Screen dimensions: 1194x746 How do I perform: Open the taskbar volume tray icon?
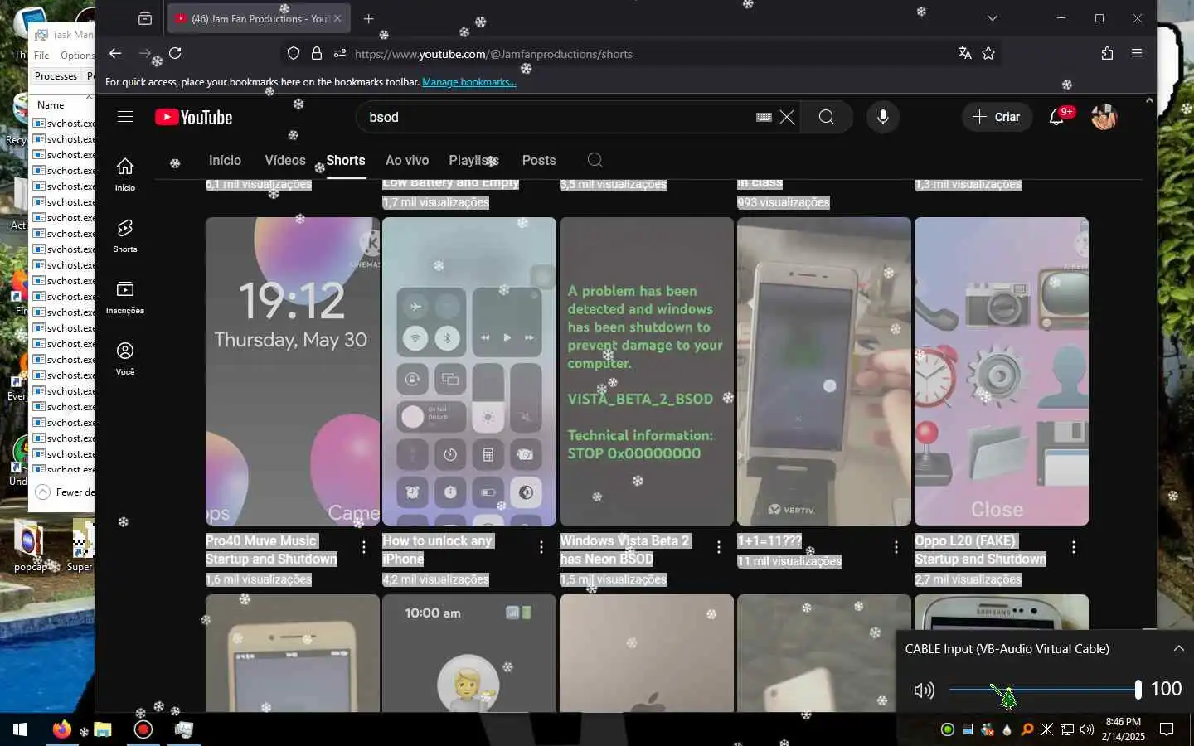click(1086, 729)
